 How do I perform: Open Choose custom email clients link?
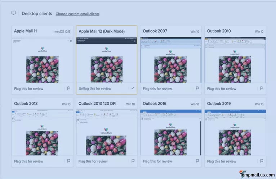[77, 14]
